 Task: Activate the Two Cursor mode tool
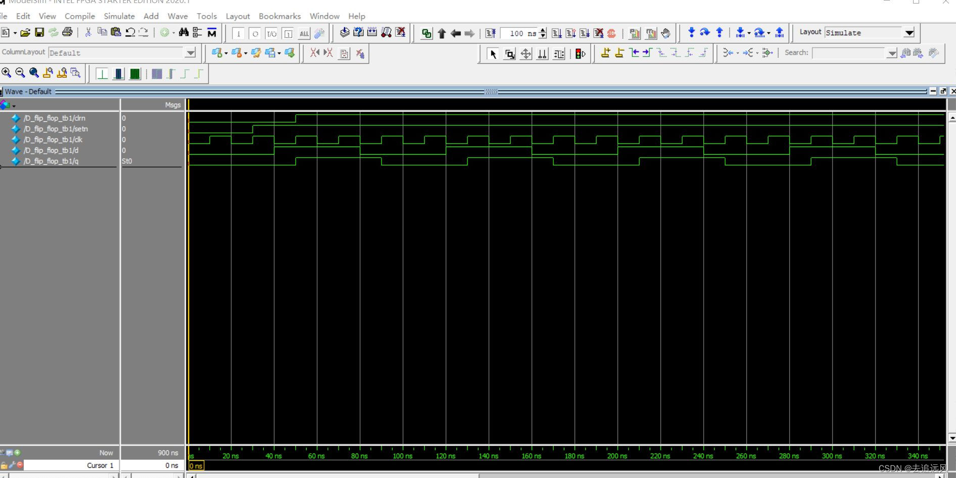point(542,54)
